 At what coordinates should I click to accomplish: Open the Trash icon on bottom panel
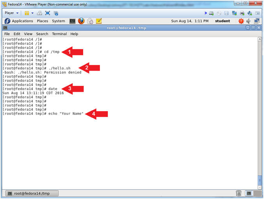click(x=239, y=193)
